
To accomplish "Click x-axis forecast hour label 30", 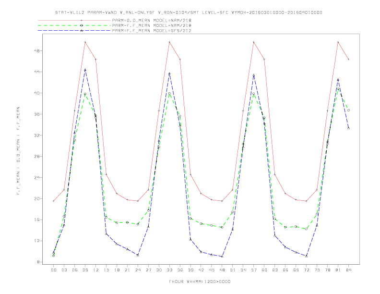I will click(159, 270).
